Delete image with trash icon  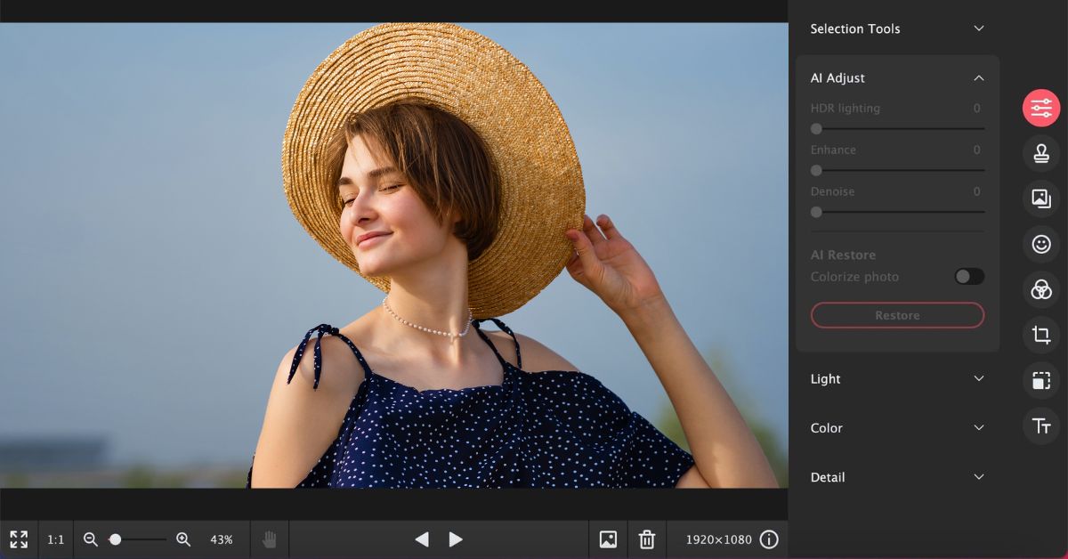647,539
